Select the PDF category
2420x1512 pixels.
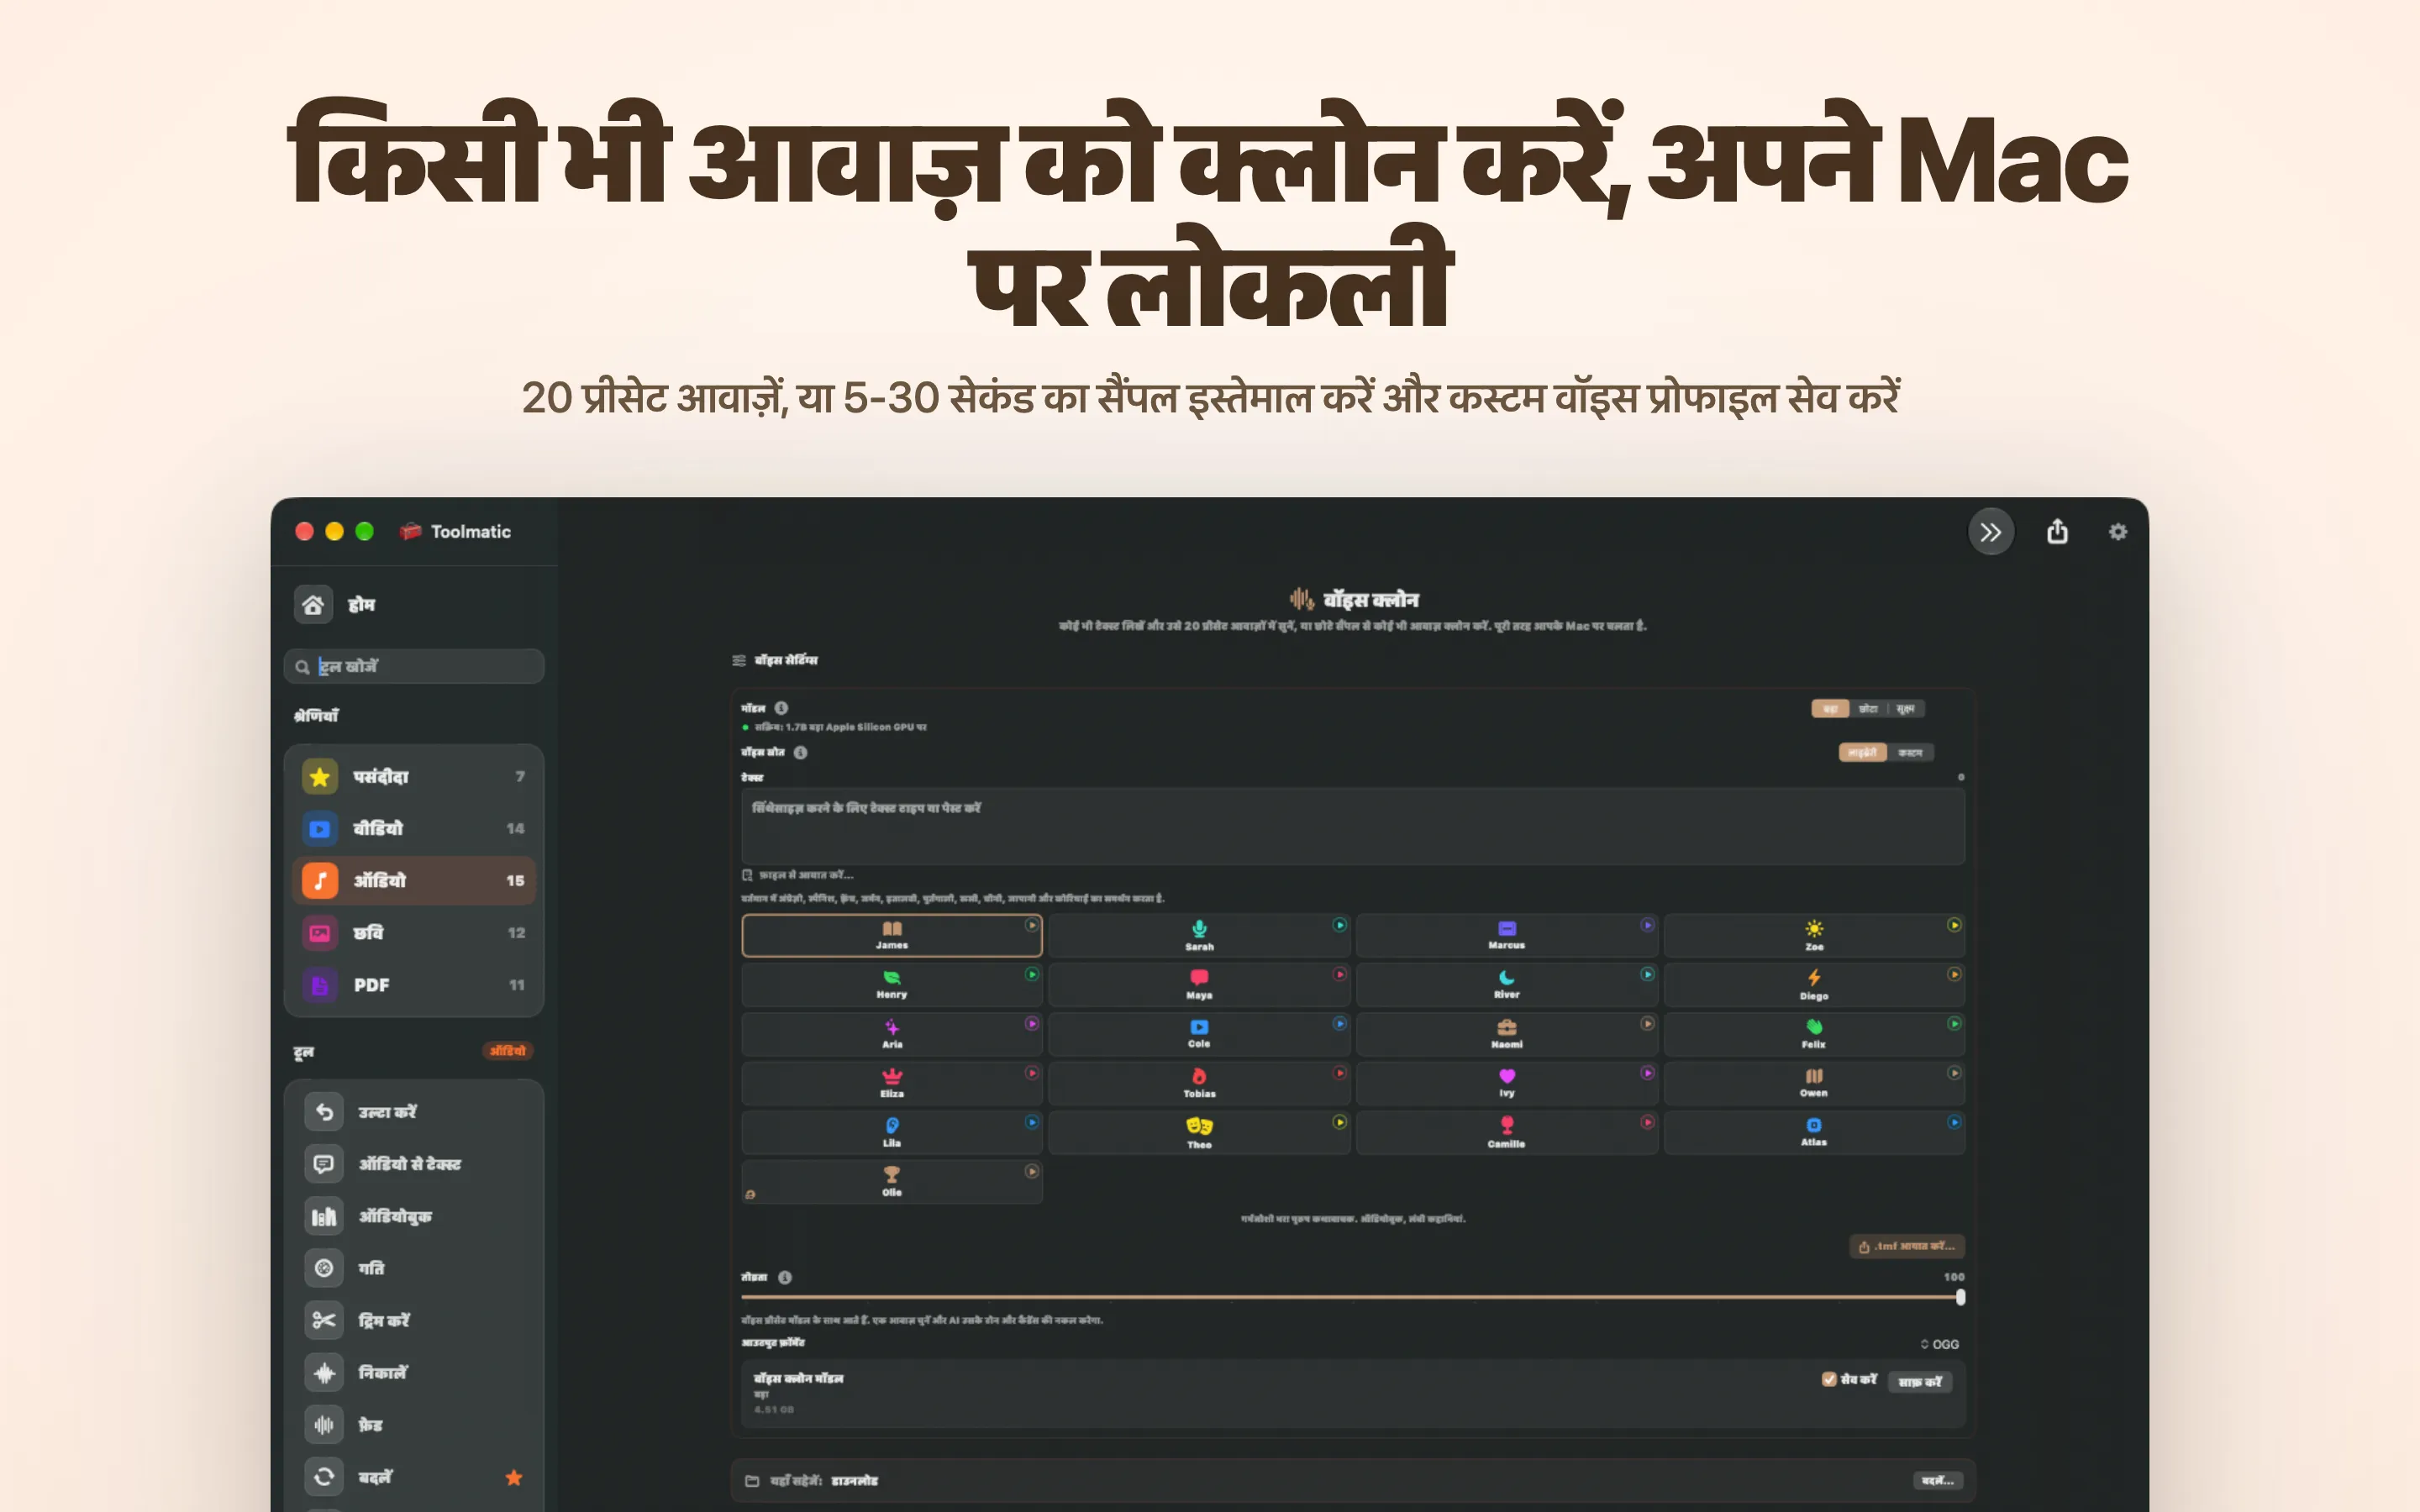(x=414, y=985)
